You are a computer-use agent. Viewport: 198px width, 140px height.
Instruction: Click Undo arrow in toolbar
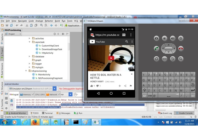pos(17,25)
